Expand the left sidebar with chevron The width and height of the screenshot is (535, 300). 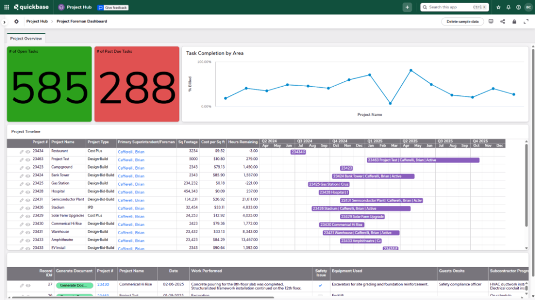pos(4,22)
